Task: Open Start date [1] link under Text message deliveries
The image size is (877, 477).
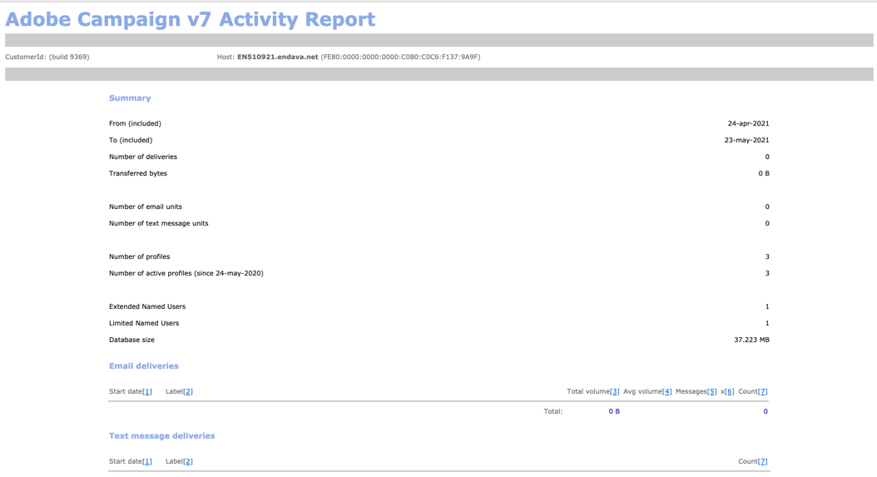Action: (x=147, y=462)
